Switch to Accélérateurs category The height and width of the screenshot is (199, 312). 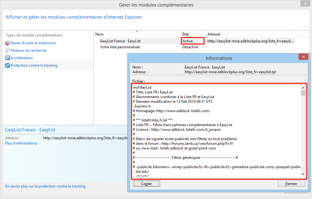coord(22,58)
